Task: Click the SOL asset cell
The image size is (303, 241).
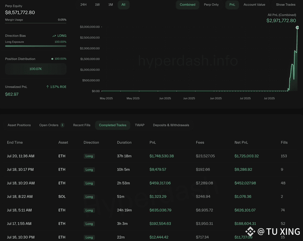Action: click(62, 196)
